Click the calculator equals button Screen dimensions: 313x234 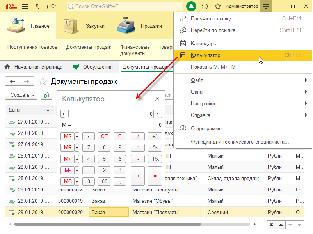click(x=155, y=176)
